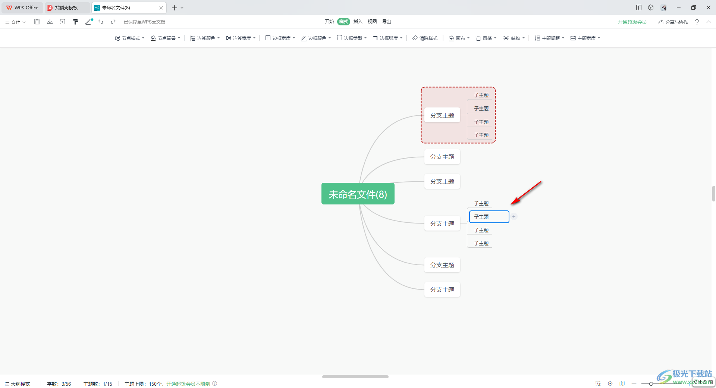This screenshot has height=388, width=716.
Task: Click the save icon in the toolbar
Action: [x=37, y=22]
